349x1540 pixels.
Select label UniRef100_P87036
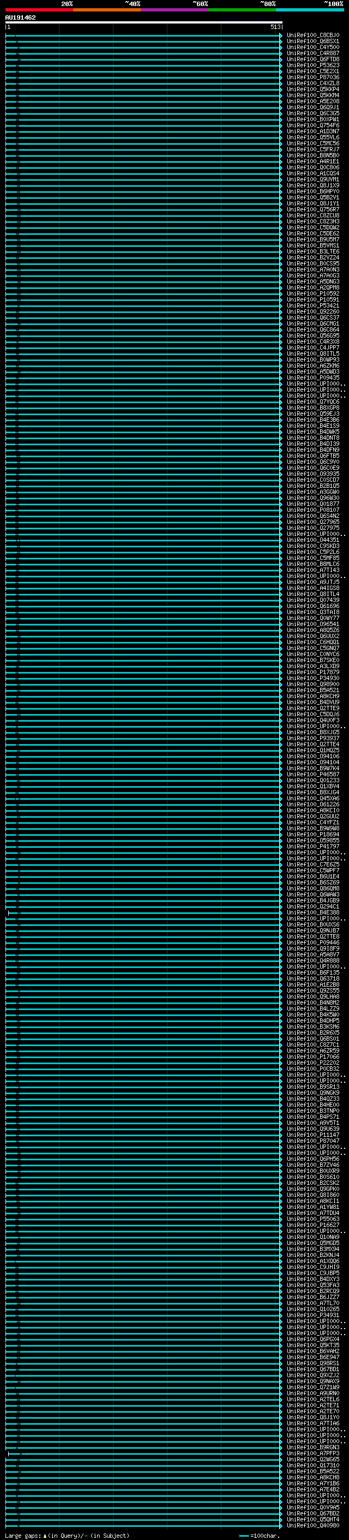(312, 77)
